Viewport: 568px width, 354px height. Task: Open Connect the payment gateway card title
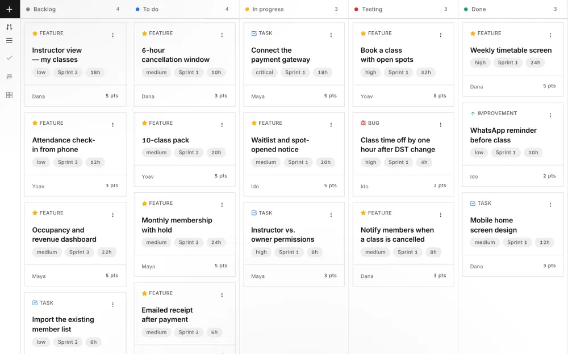[281, 55]
